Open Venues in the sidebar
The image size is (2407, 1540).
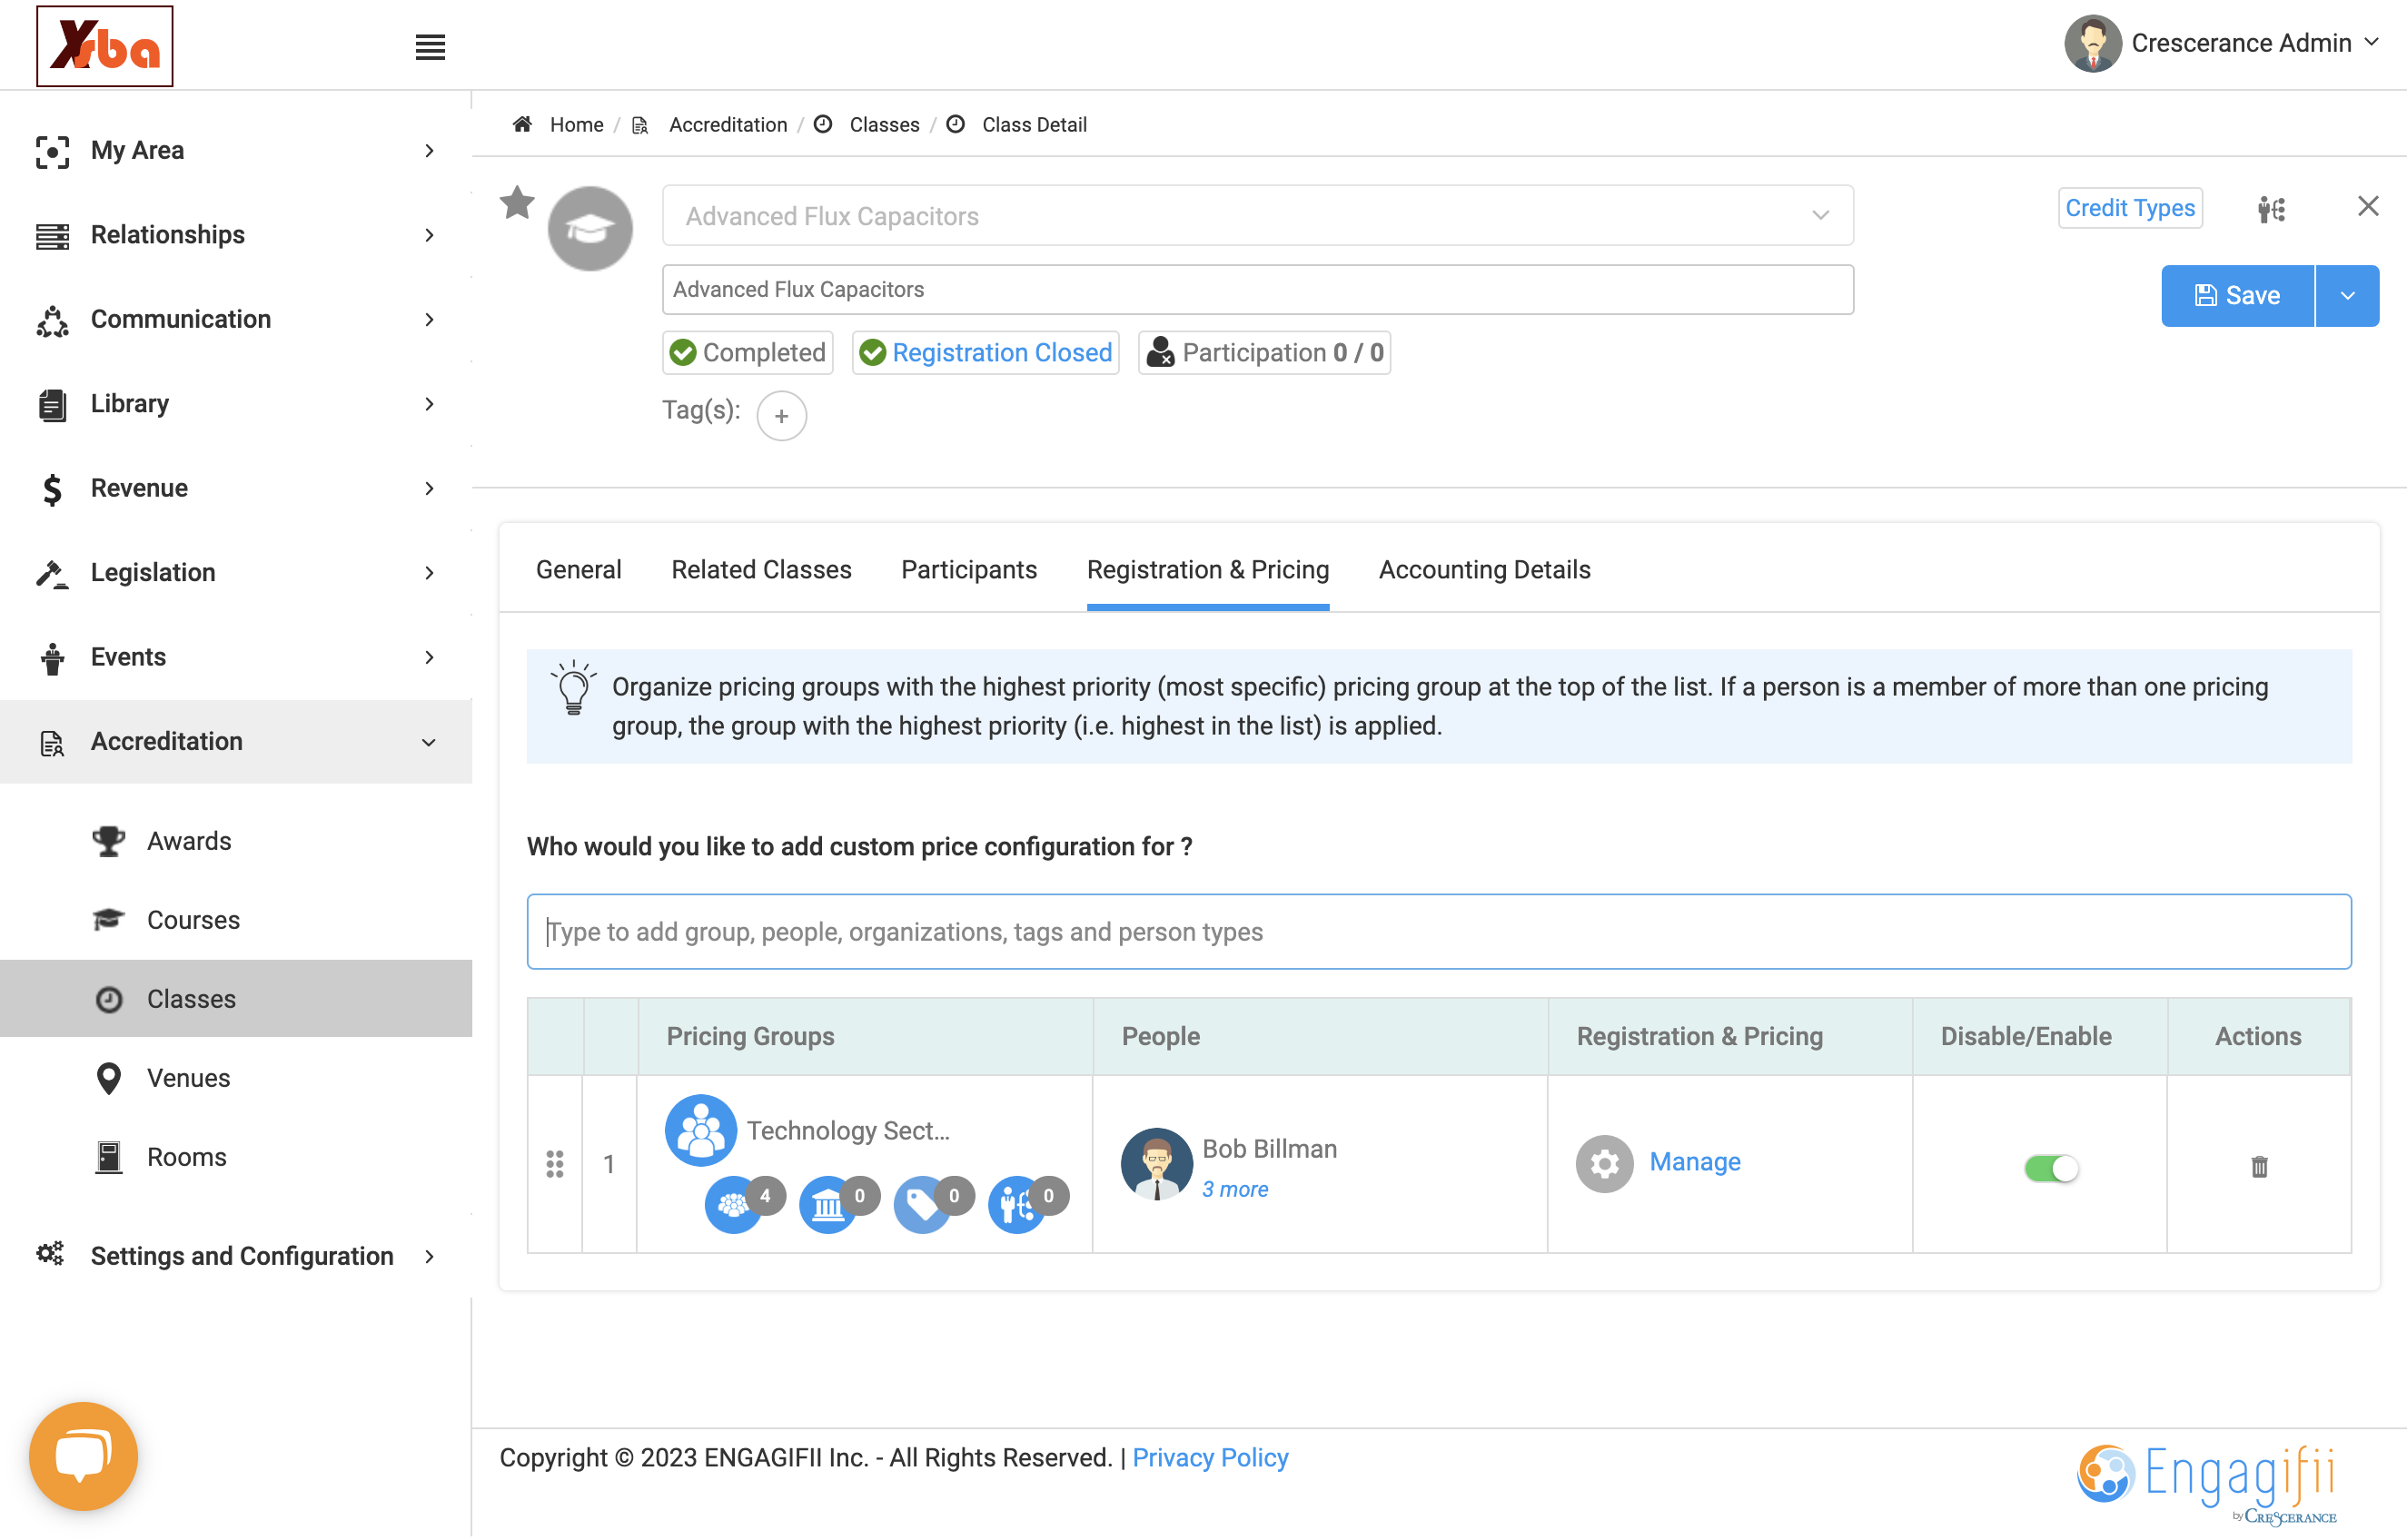tap(189, 1078)
